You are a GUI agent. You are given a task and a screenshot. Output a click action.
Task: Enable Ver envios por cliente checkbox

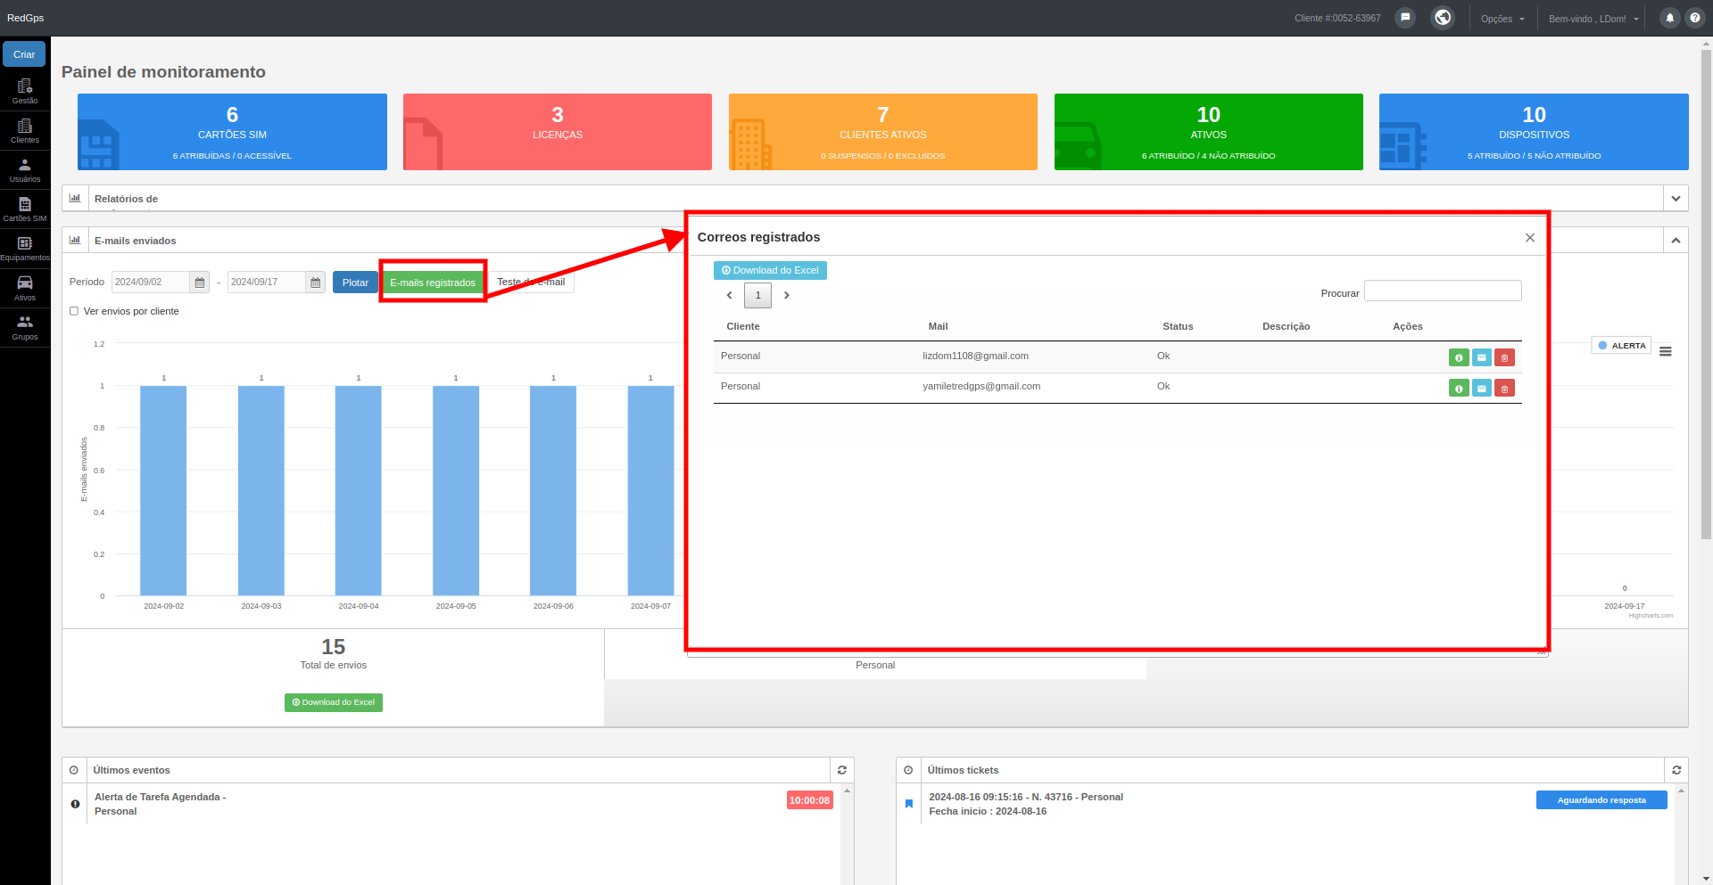coord(74,311)
